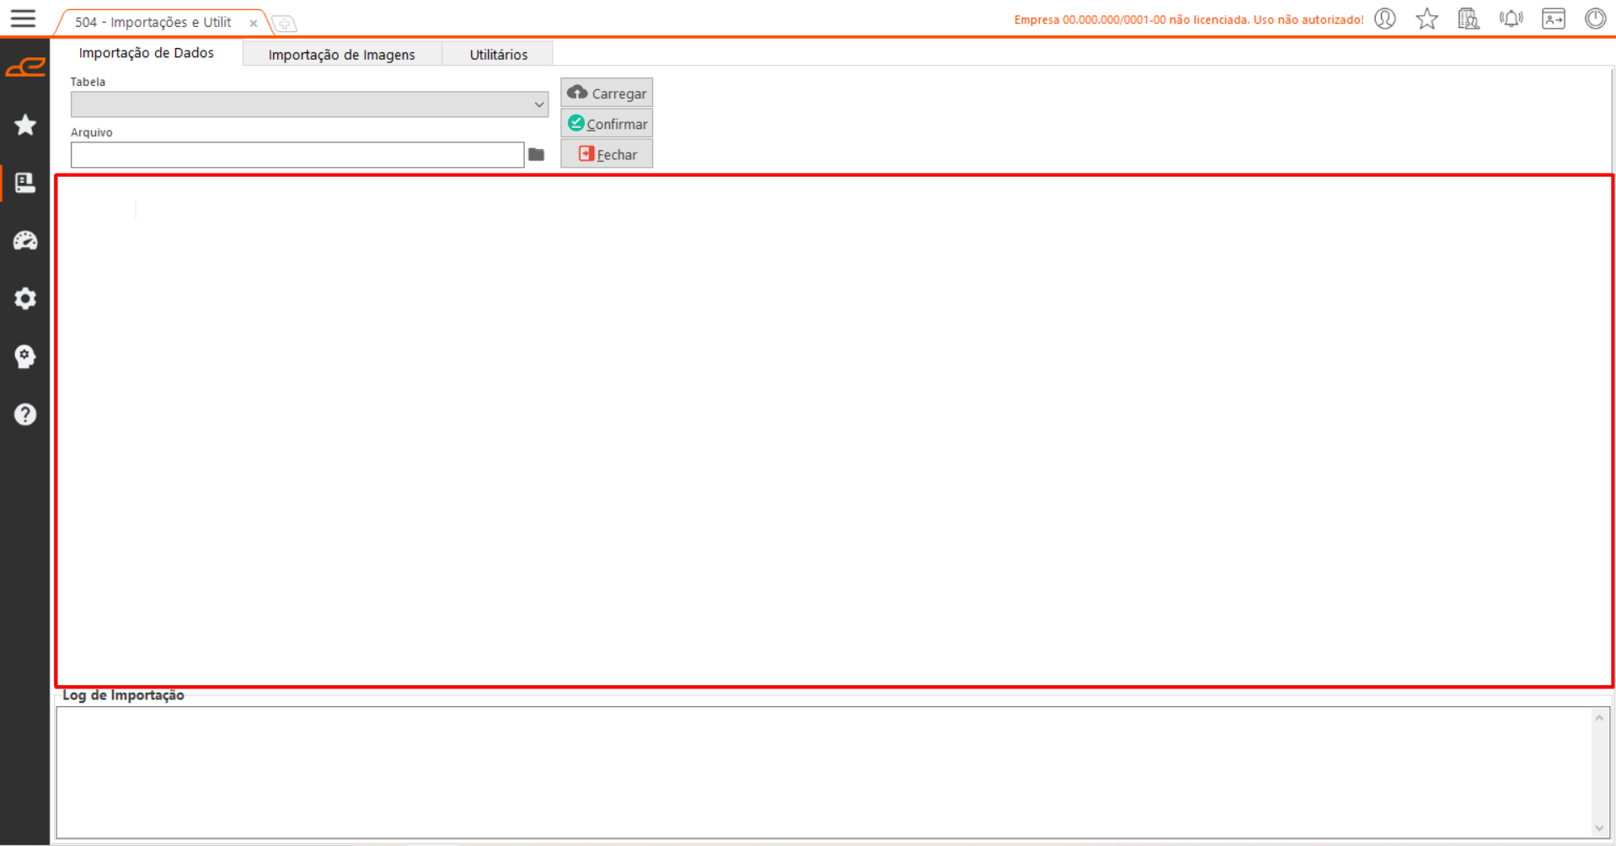
Task: Click the power button icon in top bar
Action: tap(1595, 19)
